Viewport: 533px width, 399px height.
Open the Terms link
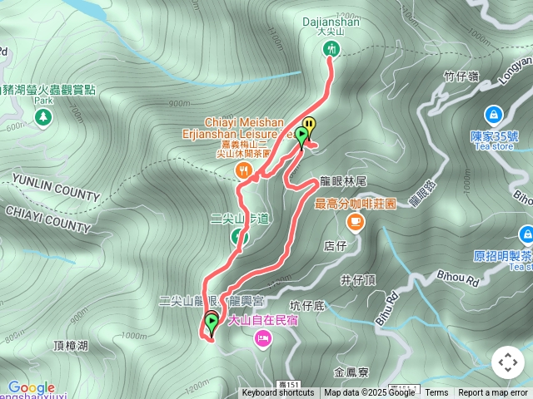436,393
